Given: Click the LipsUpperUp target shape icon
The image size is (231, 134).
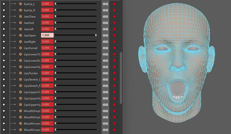Looking at the screenshot, I should (21, 105).
